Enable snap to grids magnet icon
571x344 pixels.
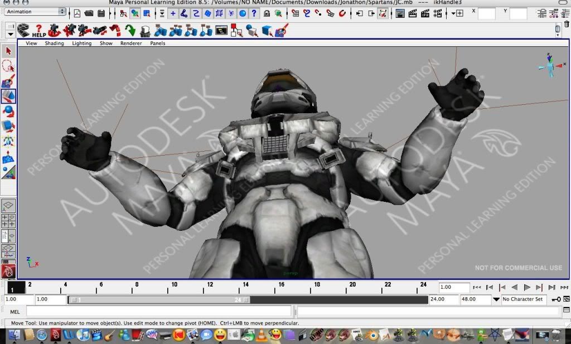coord(296,13)
